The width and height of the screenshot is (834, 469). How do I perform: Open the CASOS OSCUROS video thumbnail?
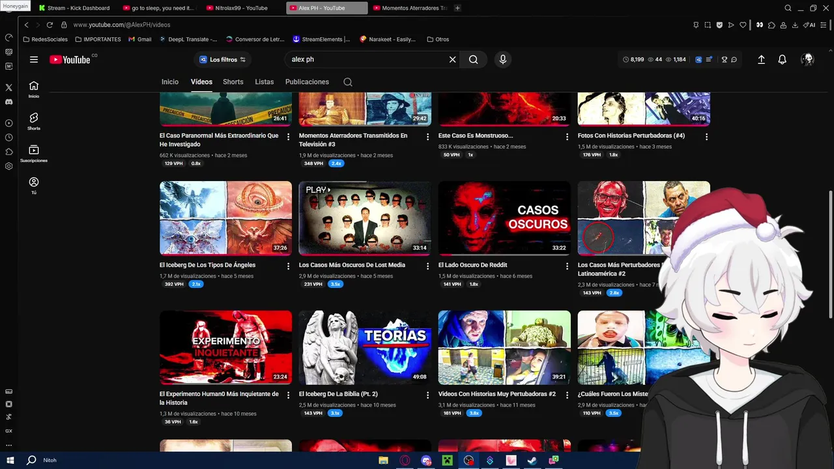tap(504, 218)
